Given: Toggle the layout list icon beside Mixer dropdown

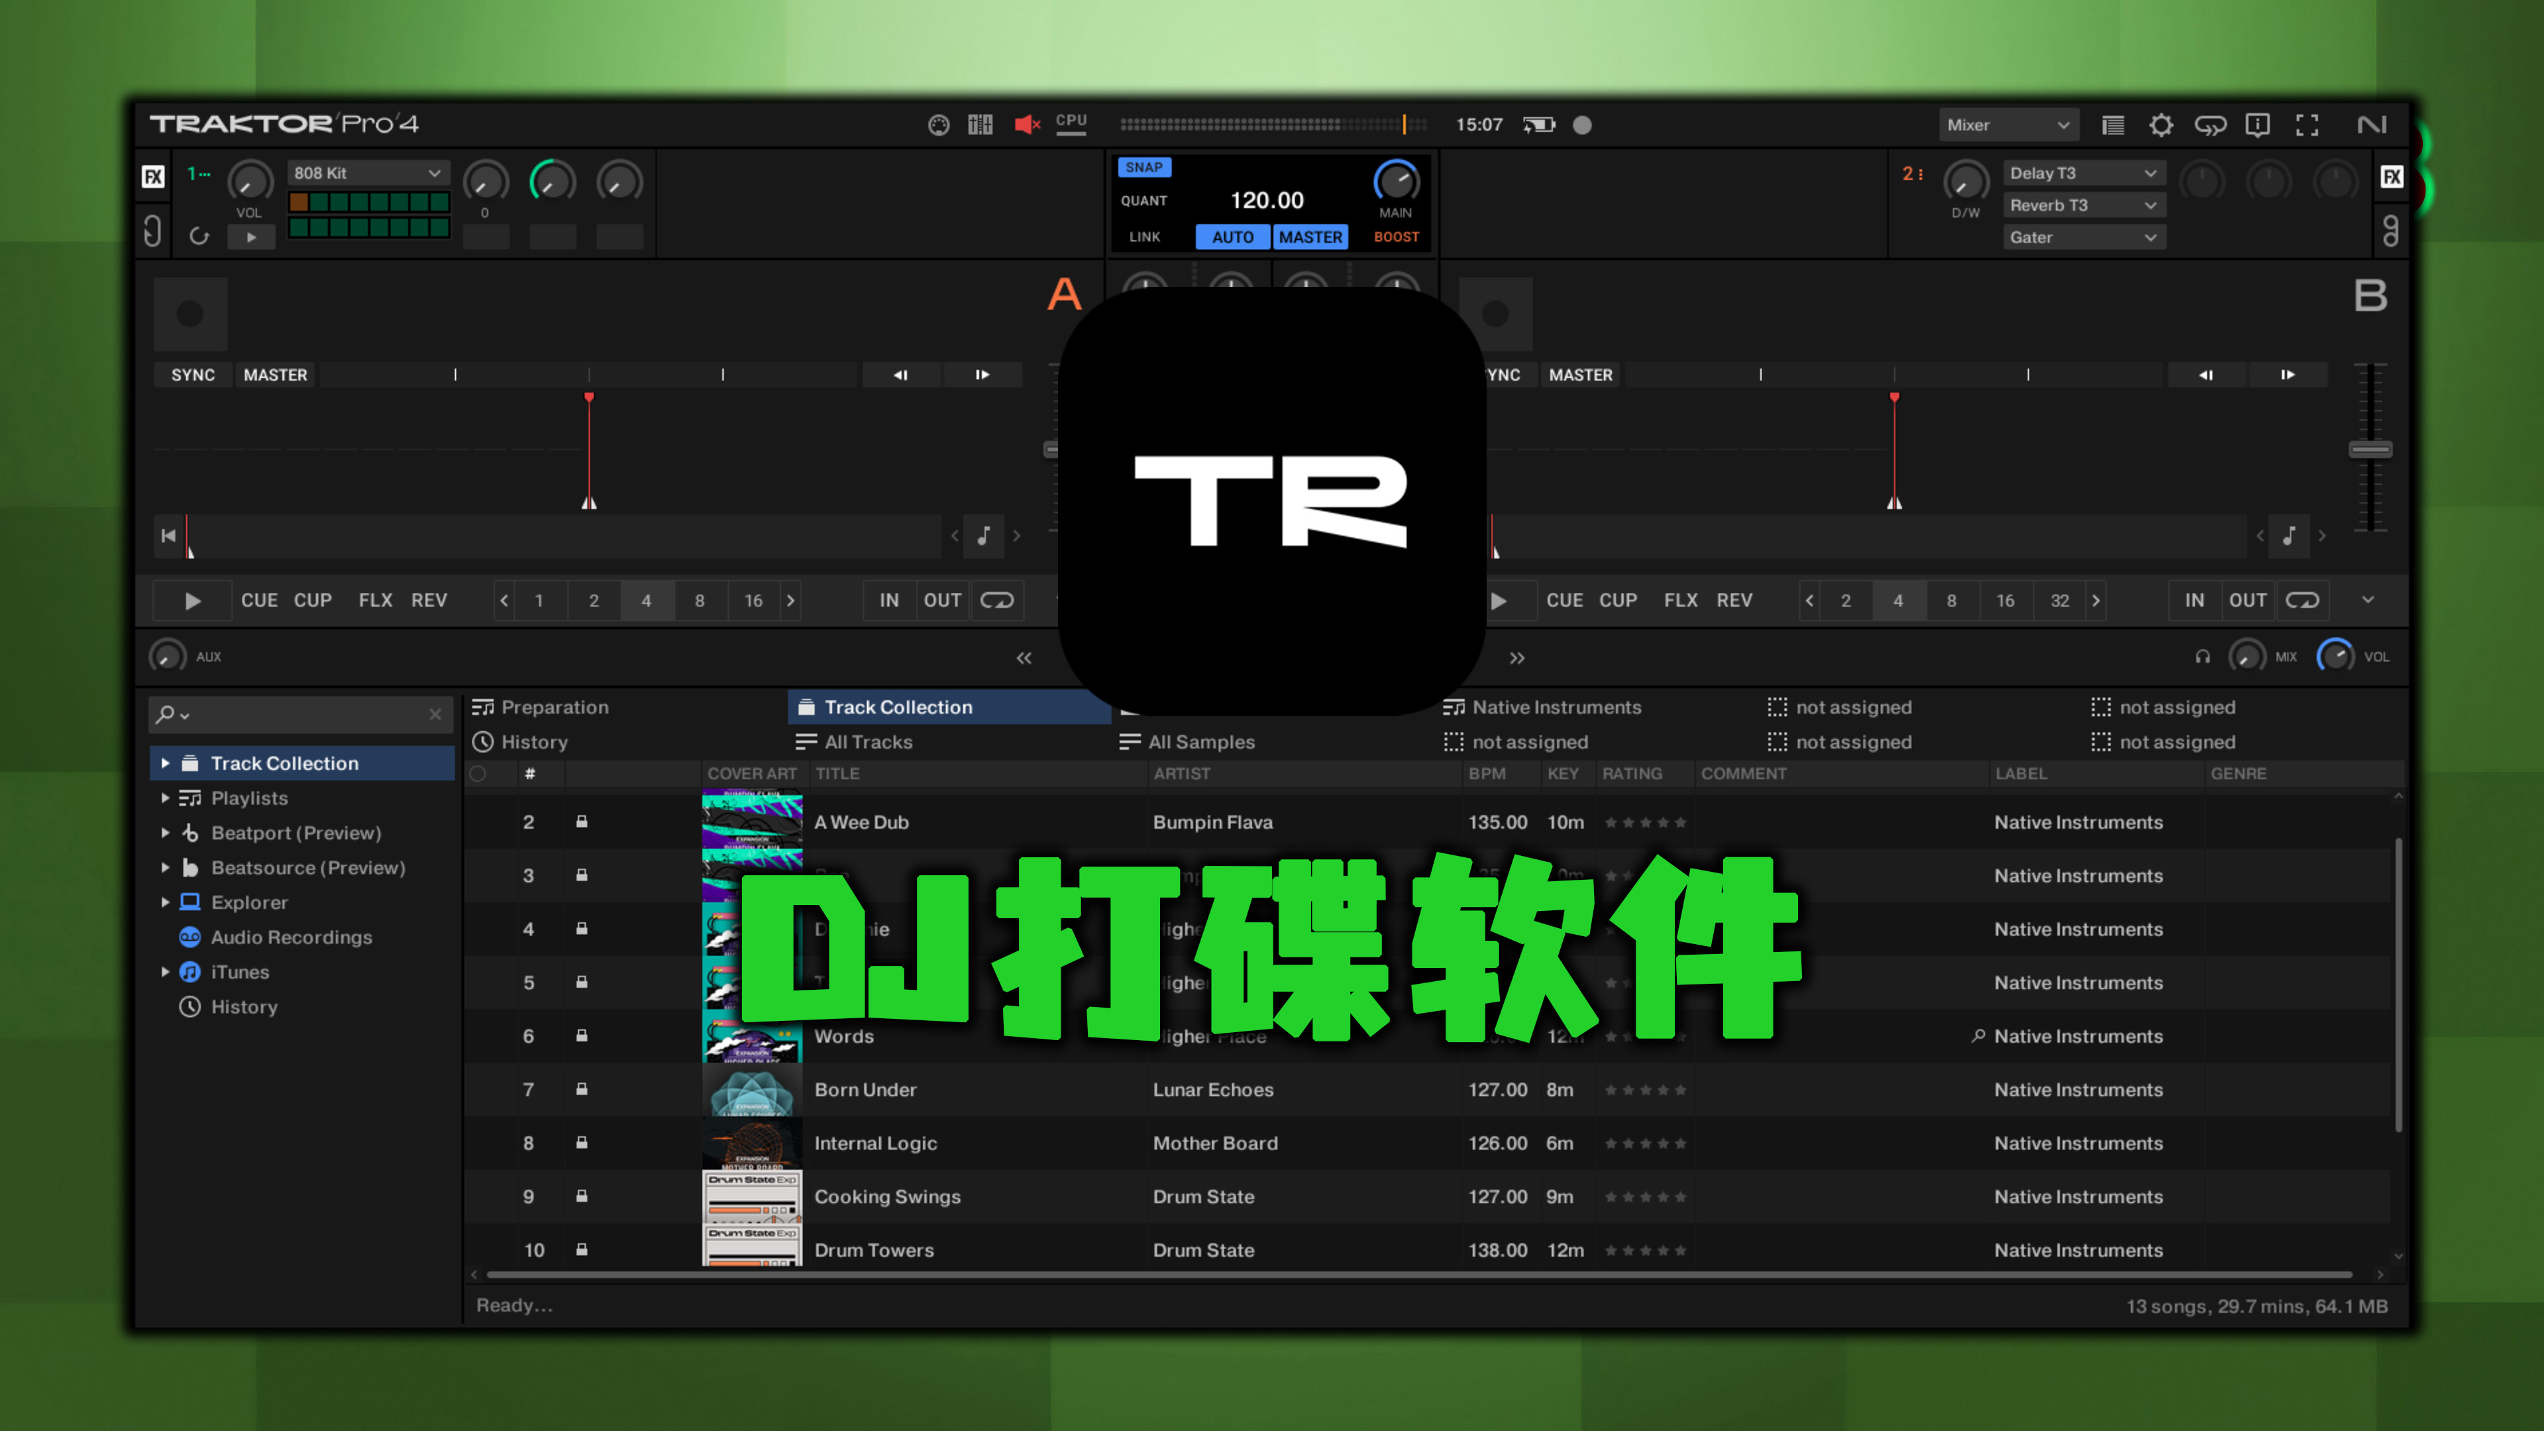Looking at the screenshot, I should [x=2113, y=125].
